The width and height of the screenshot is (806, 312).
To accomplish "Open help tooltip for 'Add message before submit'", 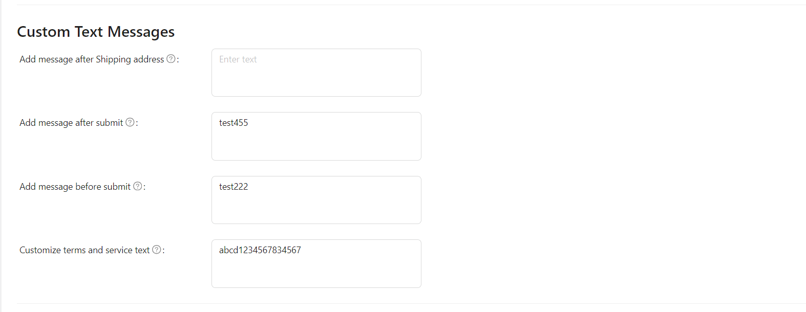I will pos(138,186).
